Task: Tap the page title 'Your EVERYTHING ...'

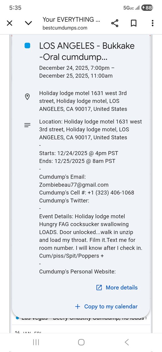Action: pos(71,20)
